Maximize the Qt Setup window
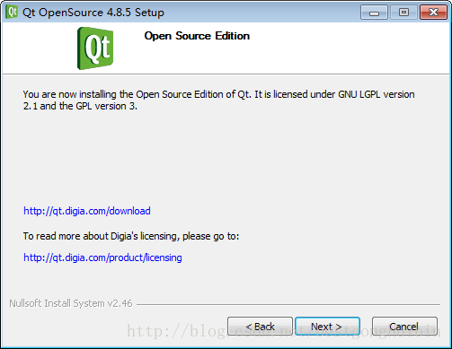 (x=403, y=13)
